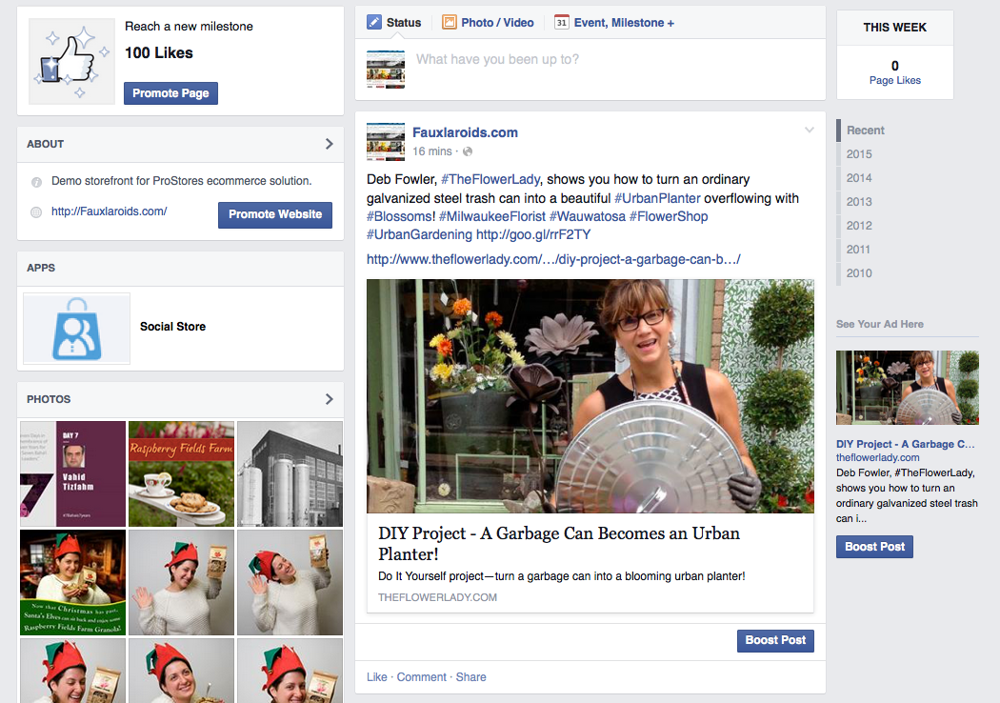Switch to the Status tab
Viewport: 1000px width, 703px height.
[394, 22]
